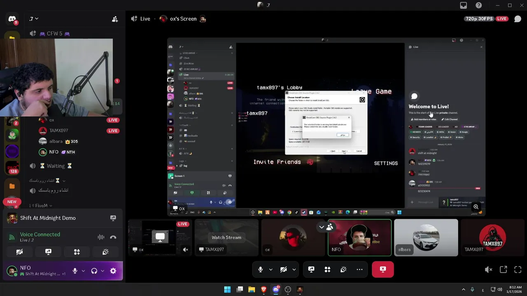Pop out the stream window
Image resolution: width=527 pixels, height=296 pixels.
[503, 270]
